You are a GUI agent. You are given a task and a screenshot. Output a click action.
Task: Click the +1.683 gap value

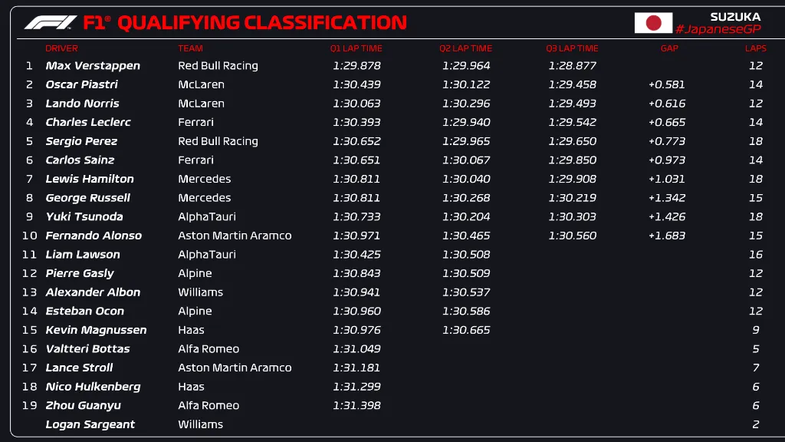666,236
